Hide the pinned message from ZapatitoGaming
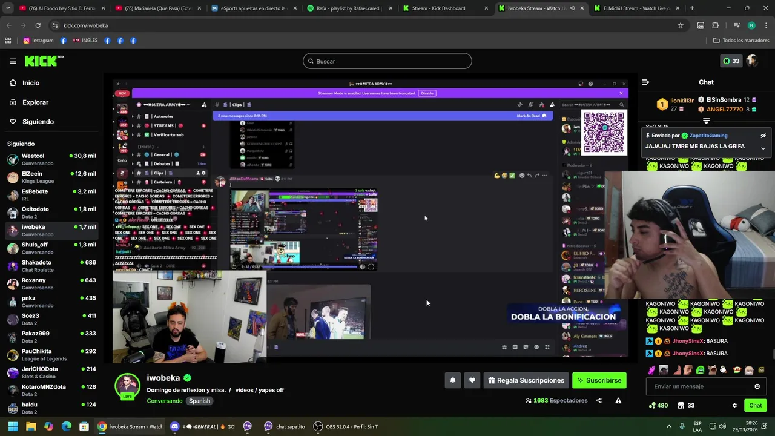The image size is (775, 436). pos(763,136)
